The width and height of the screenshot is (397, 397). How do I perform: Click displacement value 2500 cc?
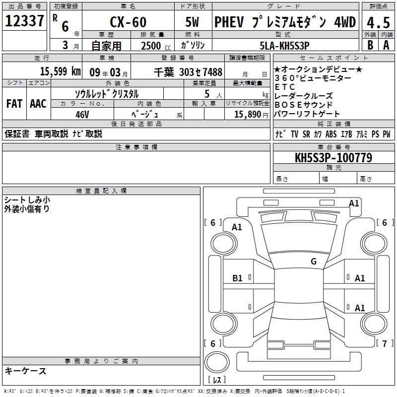(156, 46)
